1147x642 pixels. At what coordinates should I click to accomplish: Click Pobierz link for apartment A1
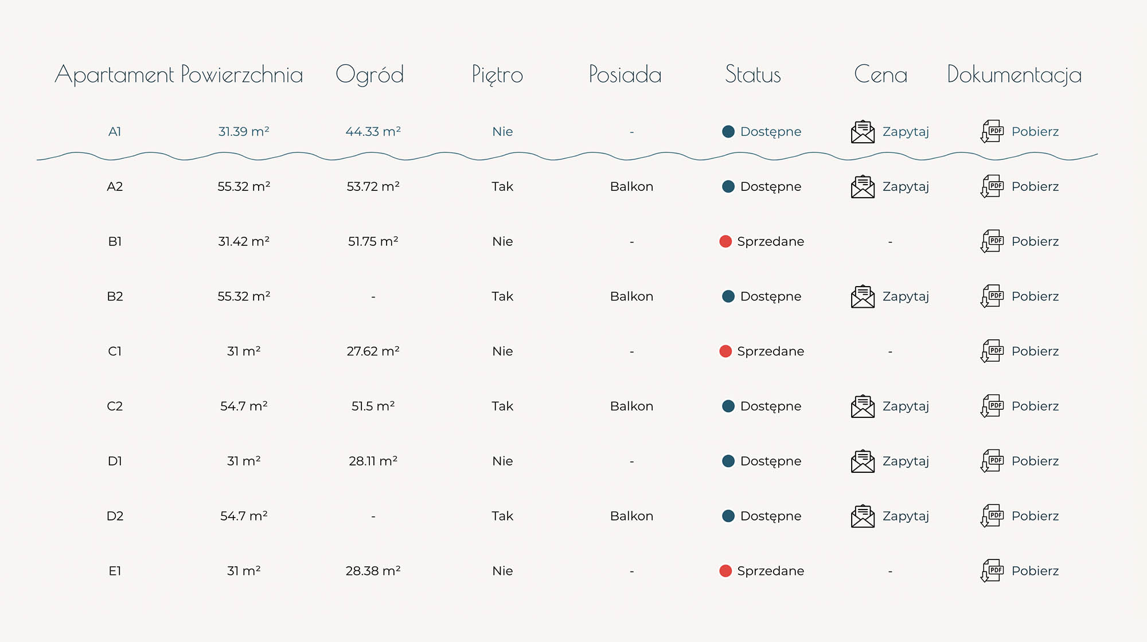(1035, 132)
